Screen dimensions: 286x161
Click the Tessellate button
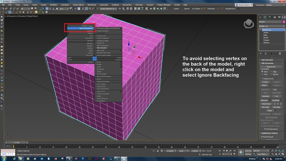275,100
